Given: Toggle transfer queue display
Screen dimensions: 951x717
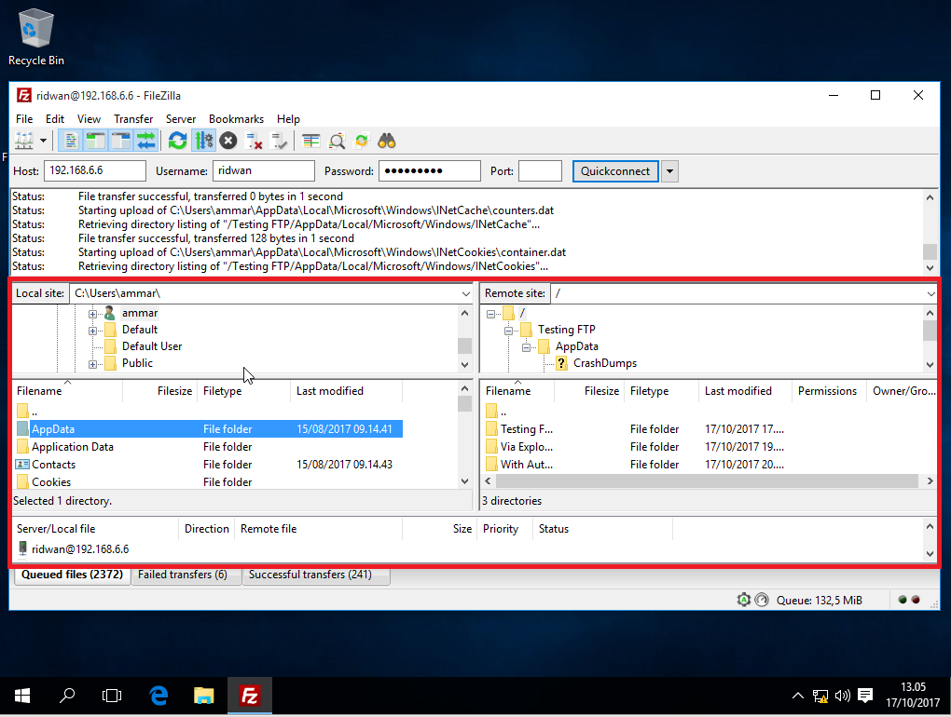Looking at the screenshot, I should click(x=146, y=142).
